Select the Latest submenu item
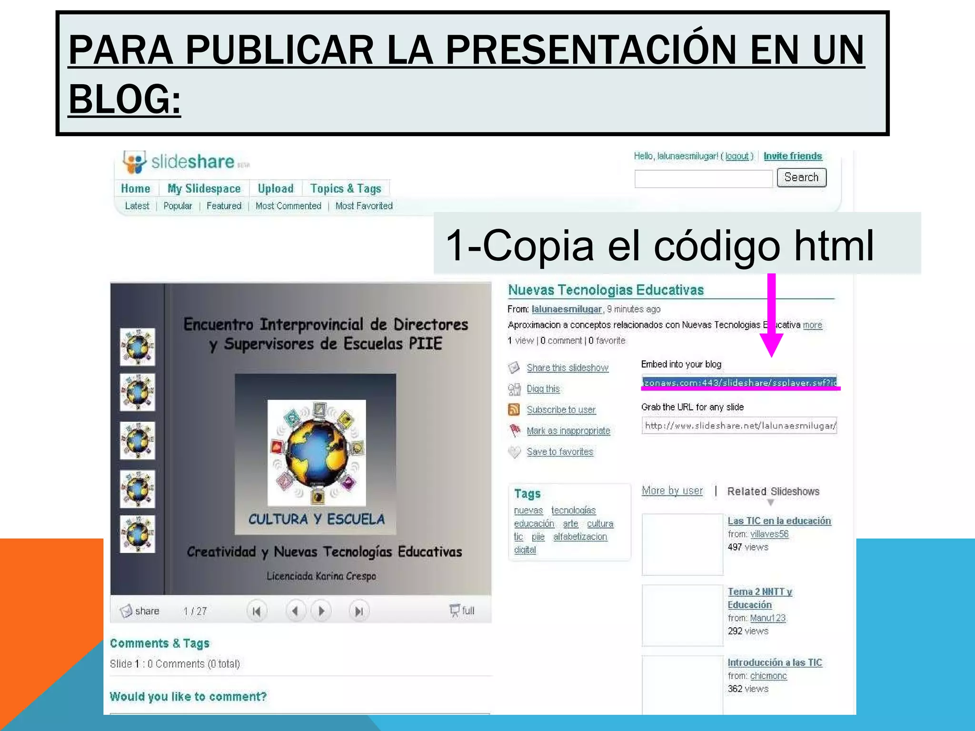The image size is (975, 731). 137,206
